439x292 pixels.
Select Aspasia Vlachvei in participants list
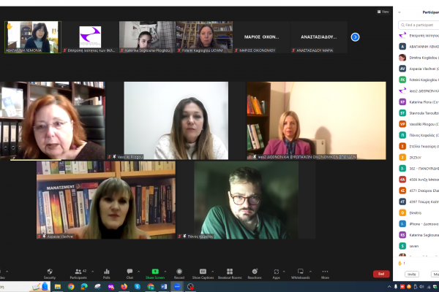pos(419,69)
